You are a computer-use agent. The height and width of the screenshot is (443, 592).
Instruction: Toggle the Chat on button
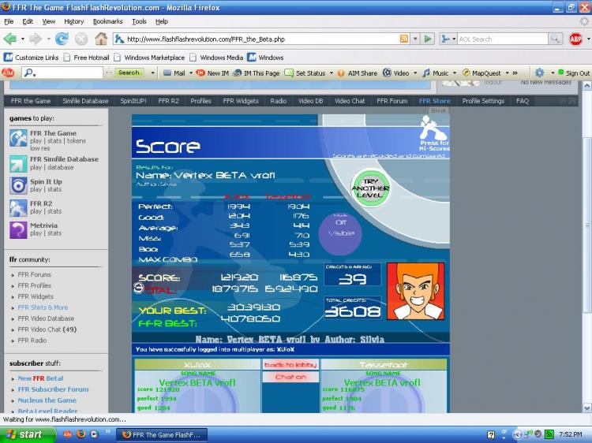point(290,377)
